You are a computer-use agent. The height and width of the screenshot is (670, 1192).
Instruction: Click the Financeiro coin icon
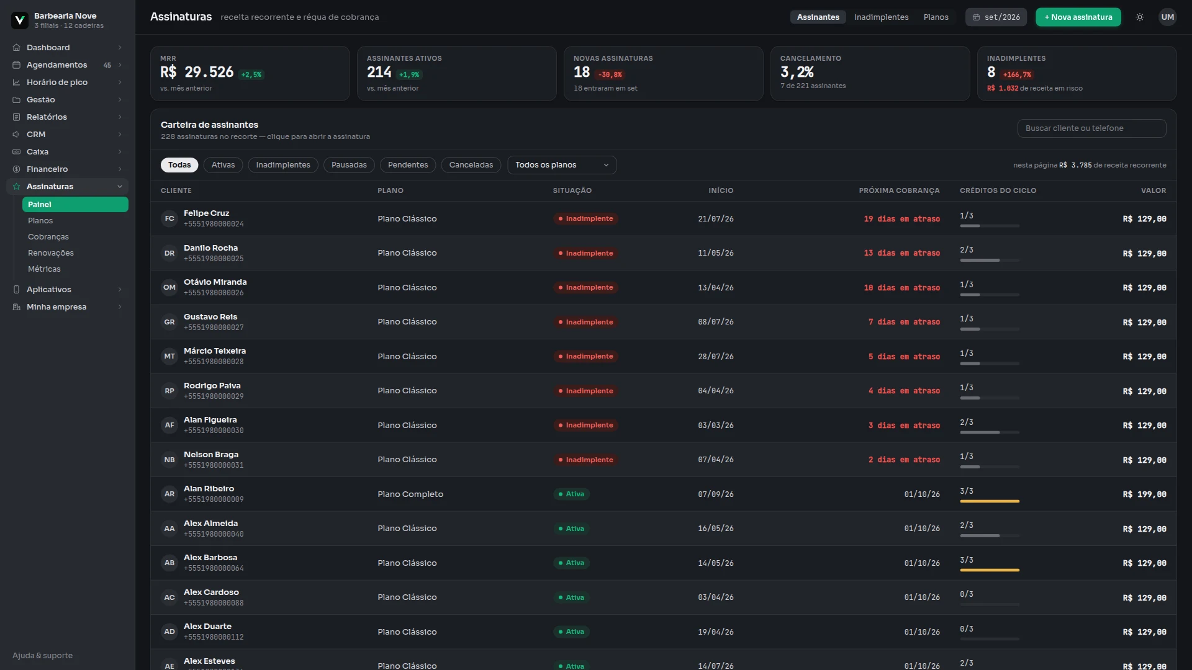(x=17, y=169)
